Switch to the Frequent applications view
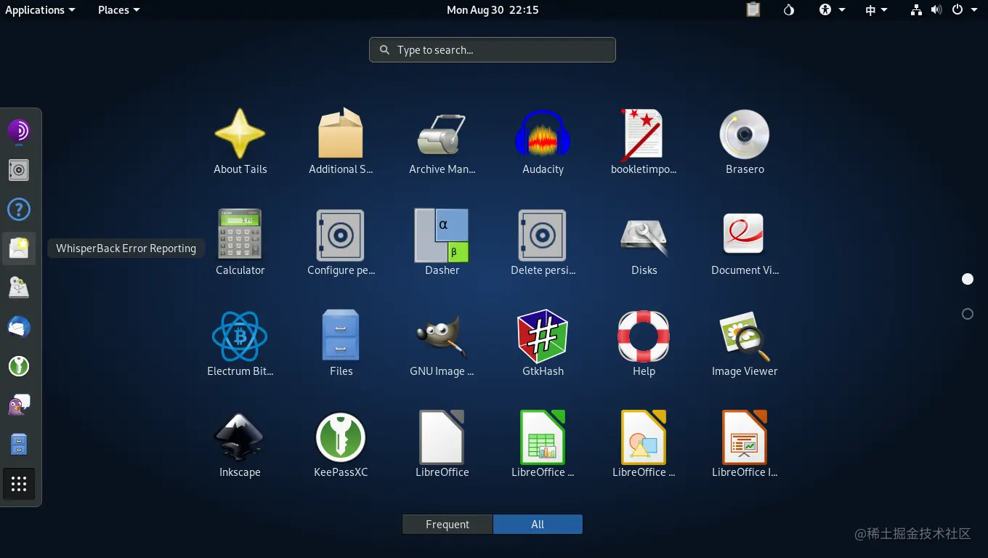The height and width of the screenshot is (558, 988). (448, 524)
